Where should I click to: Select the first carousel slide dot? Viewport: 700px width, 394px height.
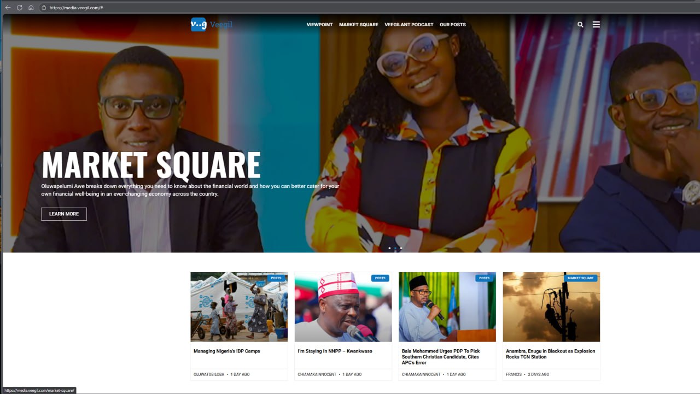click(389, 248)
